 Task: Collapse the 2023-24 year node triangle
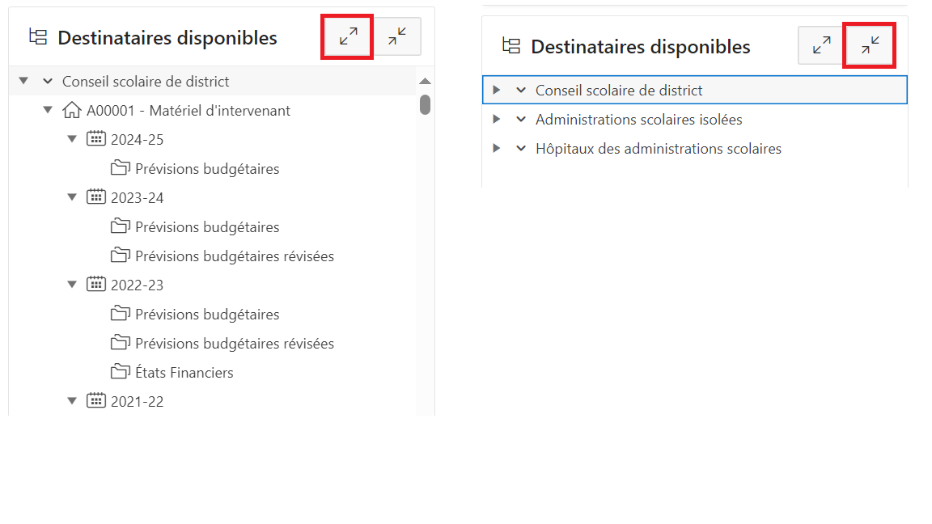click(x=72, y=198)
